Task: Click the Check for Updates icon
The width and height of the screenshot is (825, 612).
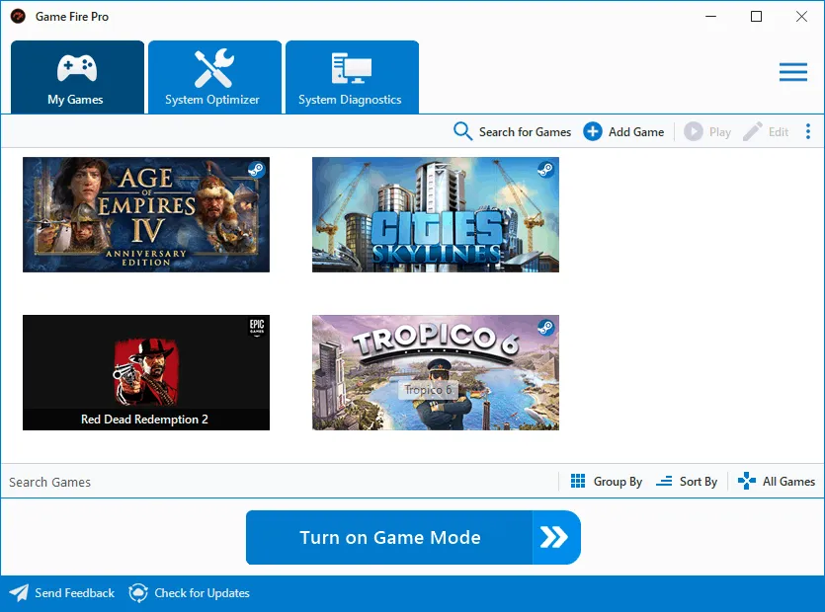Action: tap(138, 593)
